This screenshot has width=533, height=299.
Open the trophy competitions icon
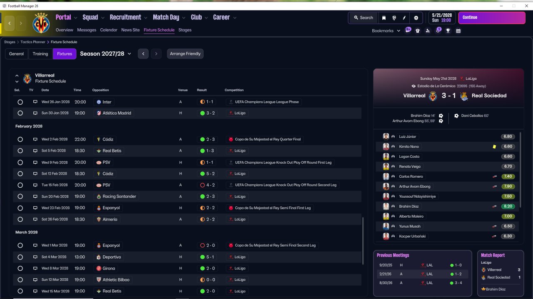click(x=448, y=31)
